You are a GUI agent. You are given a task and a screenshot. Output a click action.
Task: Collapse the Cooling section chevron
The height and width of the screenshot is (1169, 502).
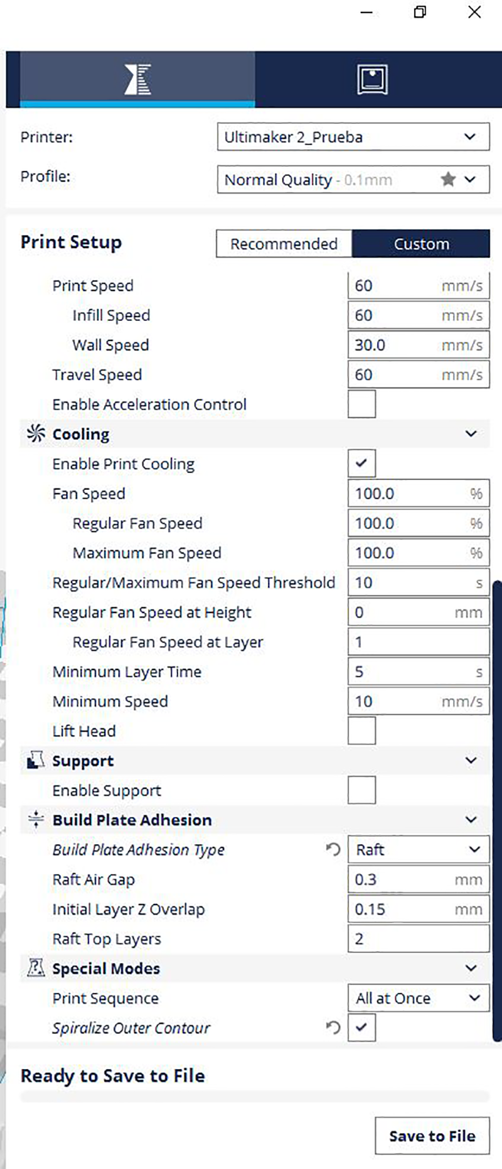click(x=471, y=434)
